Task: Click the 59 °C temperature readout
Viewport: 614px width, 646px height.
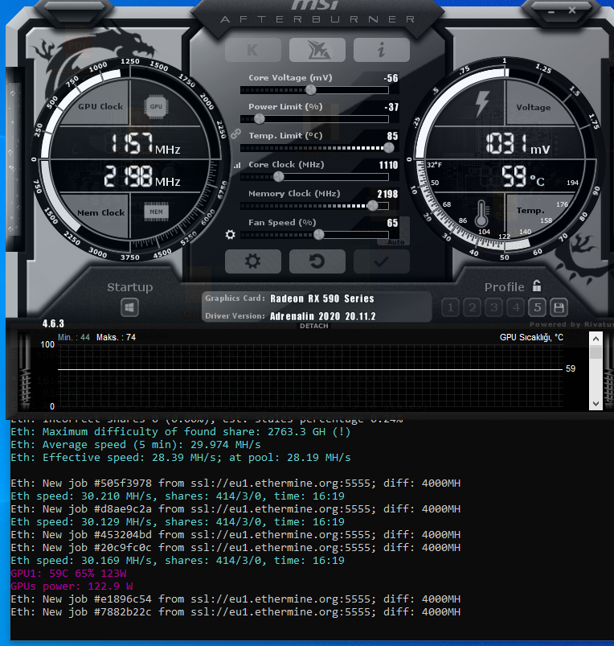Action: point(522,176)
